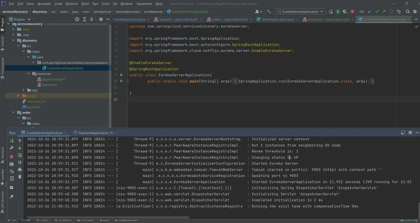Toggle Pull Requests tool window side button
Image resolution: width=420 pixels, height=223 pixels.
point(3,68)
